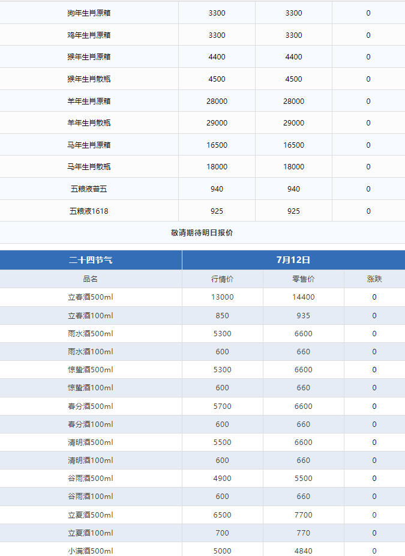The width and height of the screenshot is (405, 556).
Task: Click the 14400 retail price of 立春酒500ml
Action: coord(304,297)
